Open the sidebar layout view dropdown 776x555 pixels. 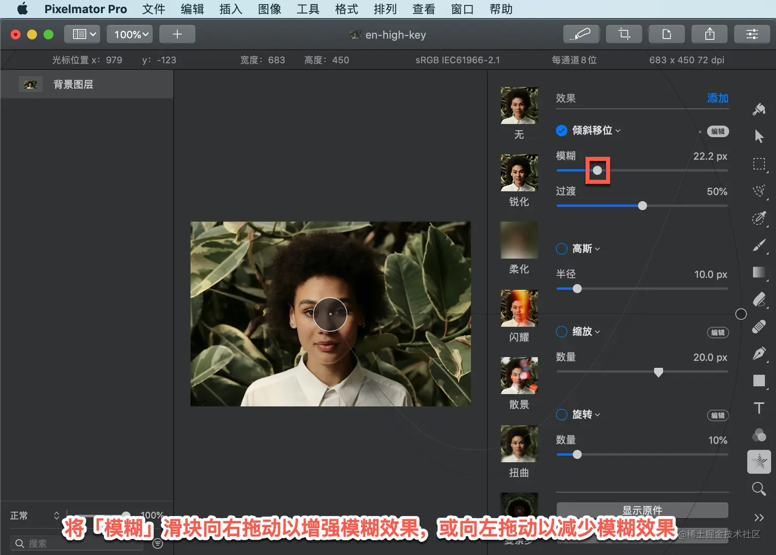point(82,34)
